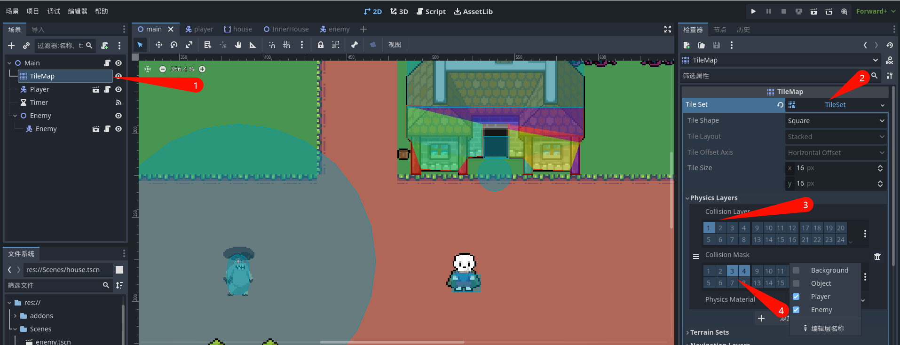Image resolution: width=900 pixels, height=345 pixels.
Task: Open the TileSet resource dropdown arrow
Action: [x=883, y=105]
